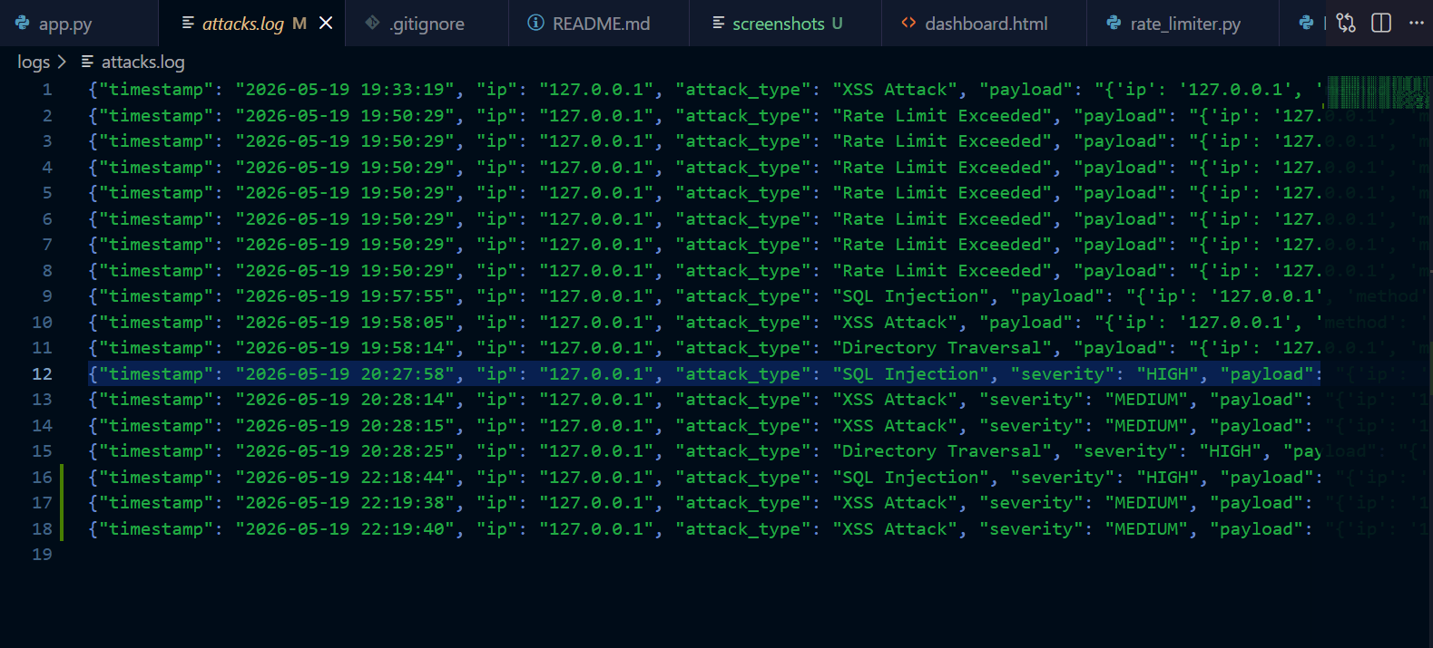Open the More Actions ellipsis menu
The height and width of the screenshot is (648, 1433).
coord(1417,24)
